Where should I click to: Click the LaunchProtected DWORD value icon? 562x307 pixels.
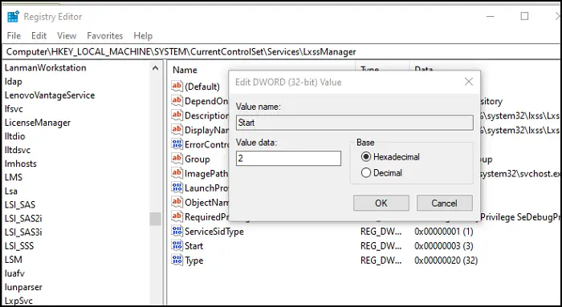coord(177,188)
